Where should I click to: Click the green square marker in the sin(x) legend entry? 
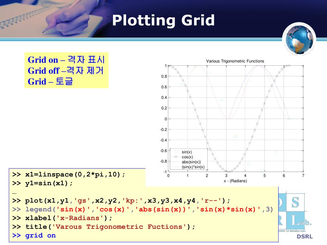click(176, 152)
